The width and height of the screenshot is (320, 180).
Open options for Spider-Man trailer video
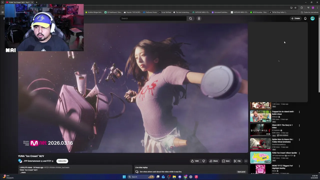click(x=299, y=140)
